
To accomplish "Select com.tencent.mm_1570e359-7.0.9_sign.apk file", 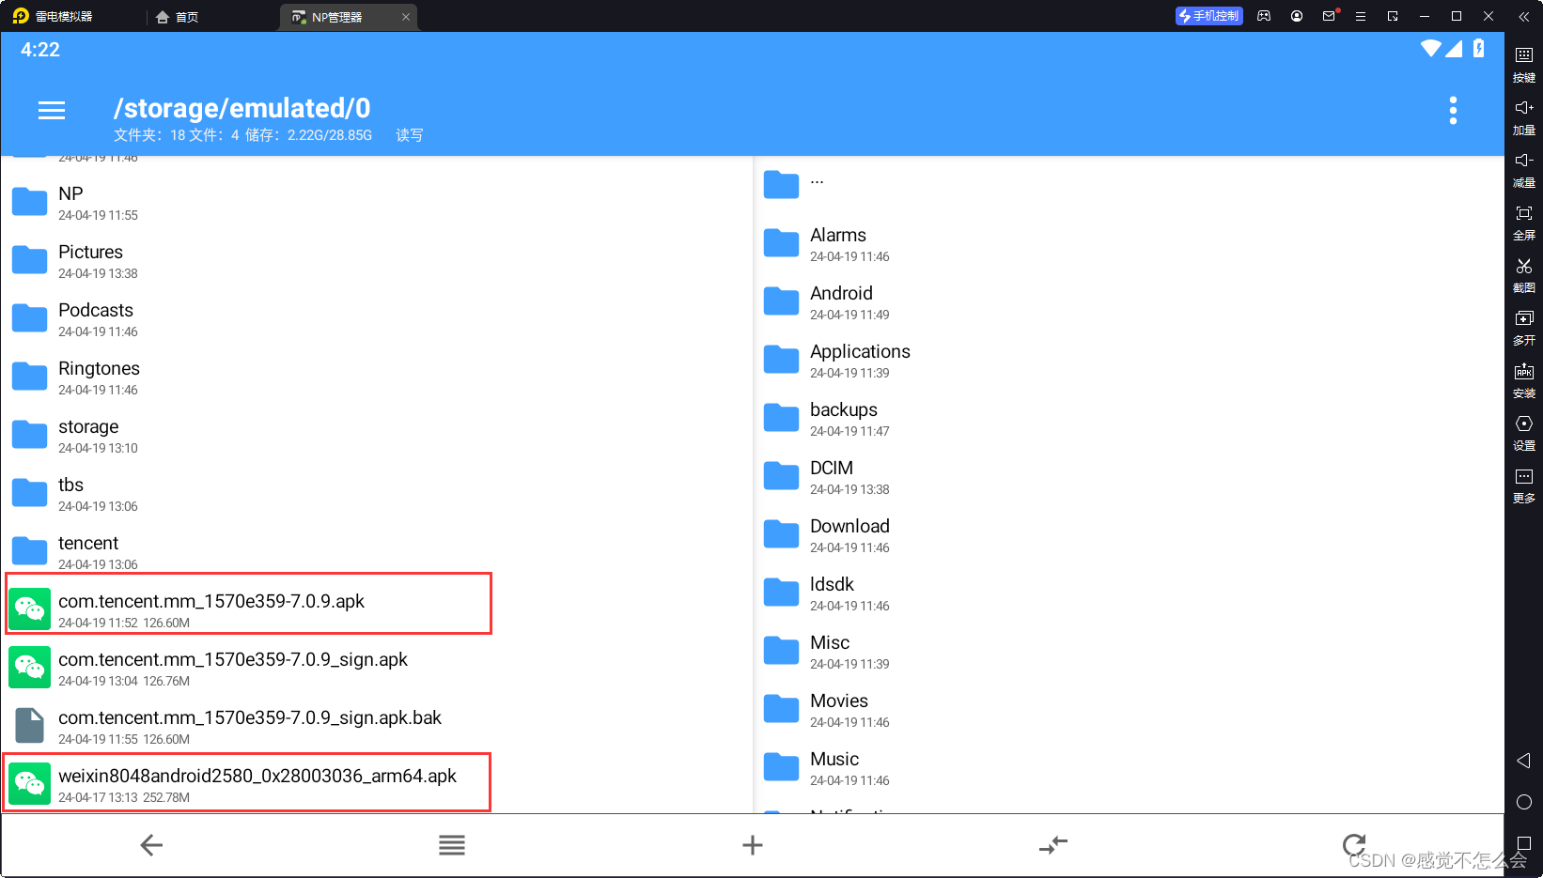I will 377,669.
